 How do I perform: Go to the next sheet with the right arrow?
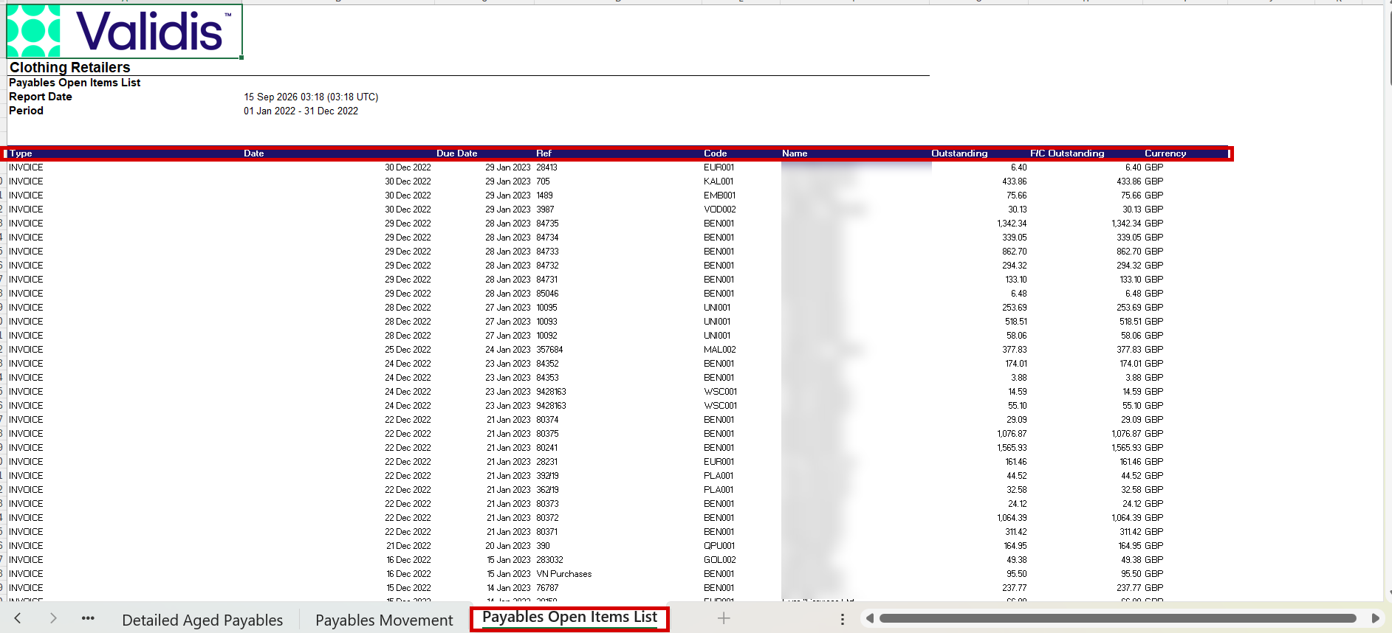point(53,618)
